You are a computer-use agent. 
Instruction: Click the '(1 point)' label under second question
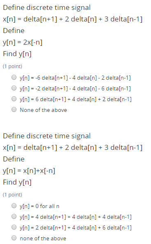pyautogui.click(x=12, y=195)
